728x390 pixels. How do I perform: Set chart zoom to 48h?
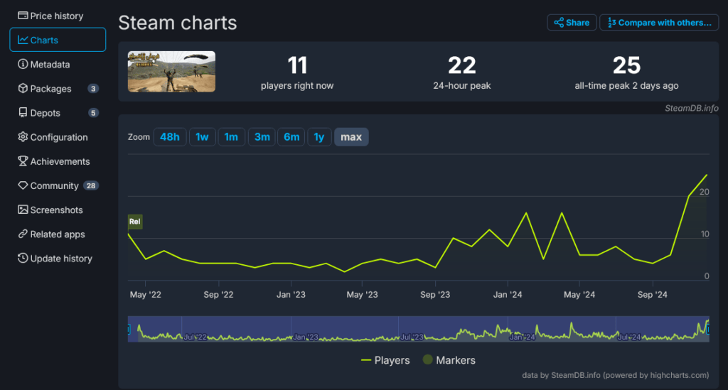169,137
